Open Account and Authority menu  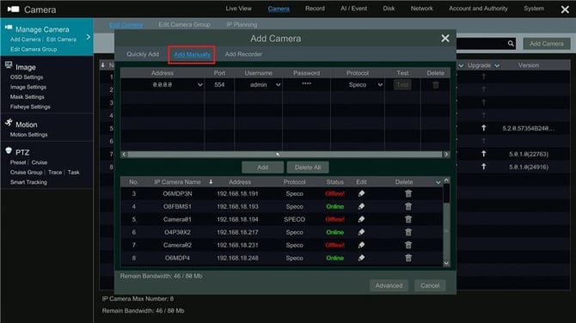pyautogui.click(x=478, y=9)
